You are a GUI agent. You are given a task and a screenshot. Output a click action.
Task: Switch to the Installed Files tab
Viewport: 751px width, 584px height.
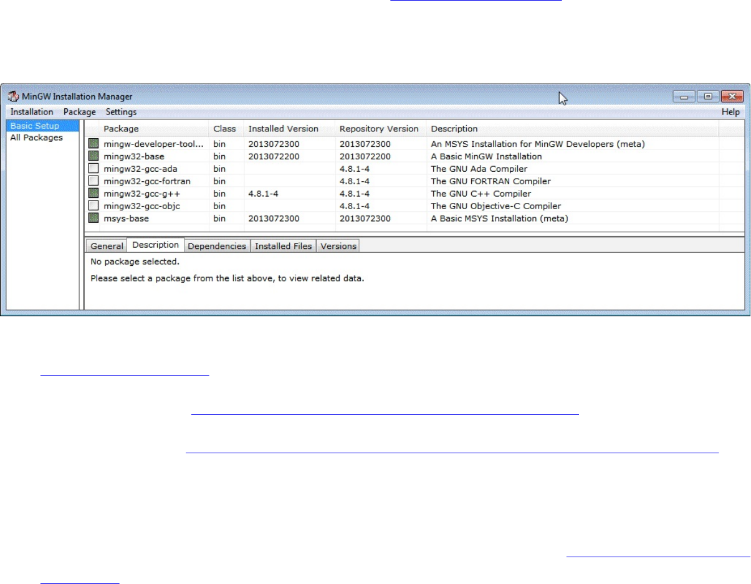[x=284, y=246]
